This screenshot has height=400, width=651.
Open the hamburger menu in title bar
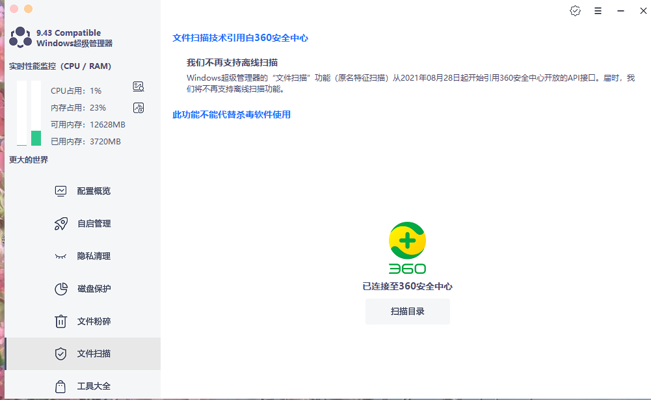598,11
